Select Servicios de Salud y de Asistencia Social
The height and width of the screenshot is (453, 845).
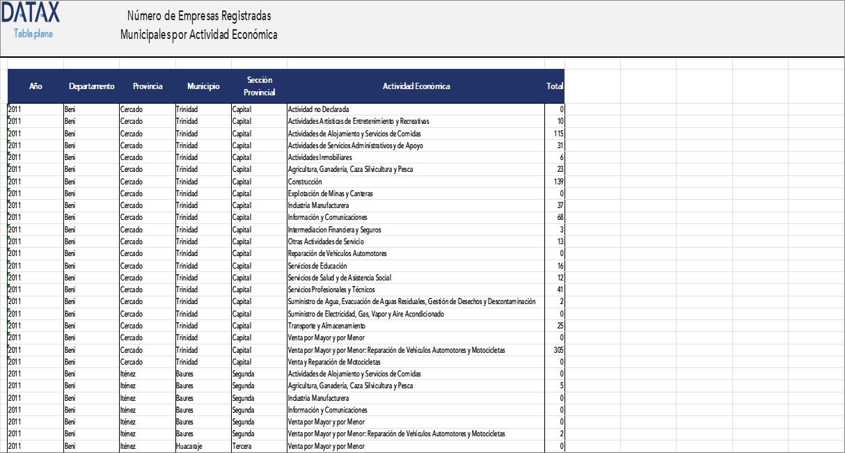(x=416, y=278)
